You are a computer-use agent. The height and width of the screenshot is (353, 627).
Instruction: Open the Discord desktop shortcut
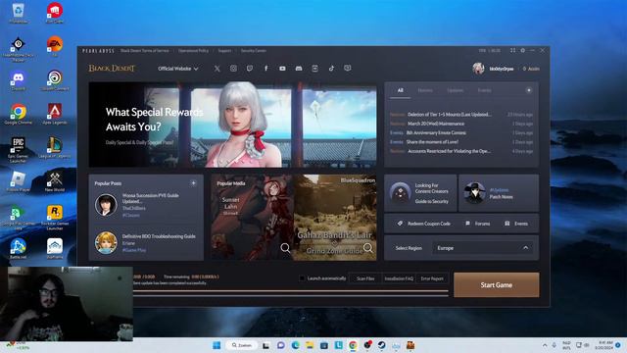[18, 79]
